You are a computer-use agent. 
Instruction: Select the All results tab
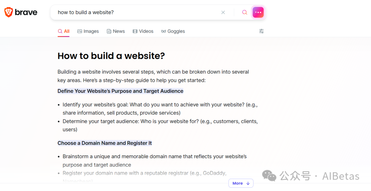[64, 31]
